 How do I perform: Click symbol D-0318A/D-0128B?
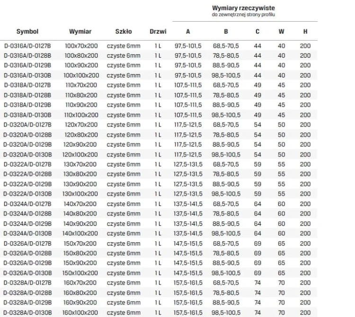[27, 95]
